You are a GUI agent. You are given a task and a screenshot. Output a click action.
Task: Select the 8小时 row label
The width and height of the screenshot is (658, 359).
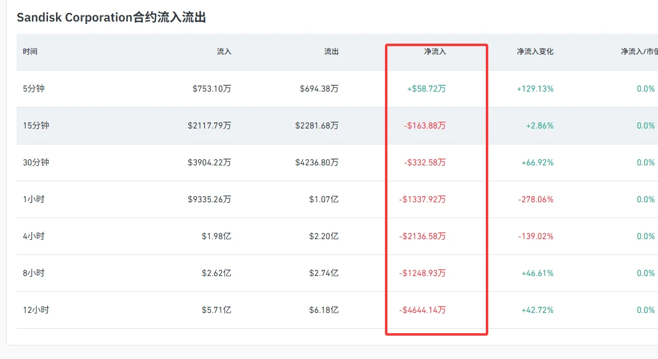click(34, 273)
